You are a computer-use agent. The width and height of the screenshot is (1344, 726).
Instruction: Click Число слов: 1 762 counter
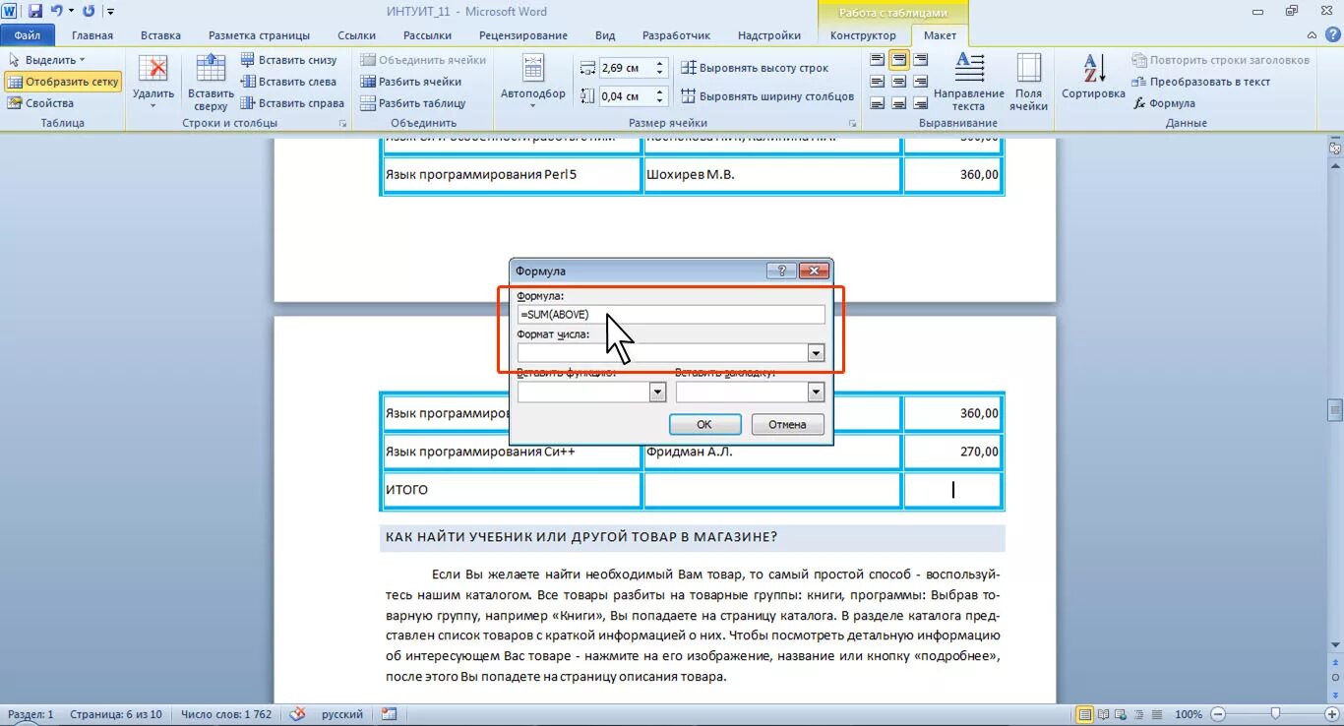pos(225,714)
